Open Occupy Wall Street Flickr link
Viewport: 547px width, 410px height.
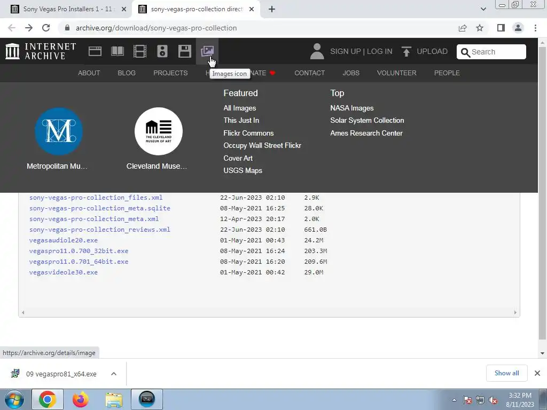pos(262,145)
